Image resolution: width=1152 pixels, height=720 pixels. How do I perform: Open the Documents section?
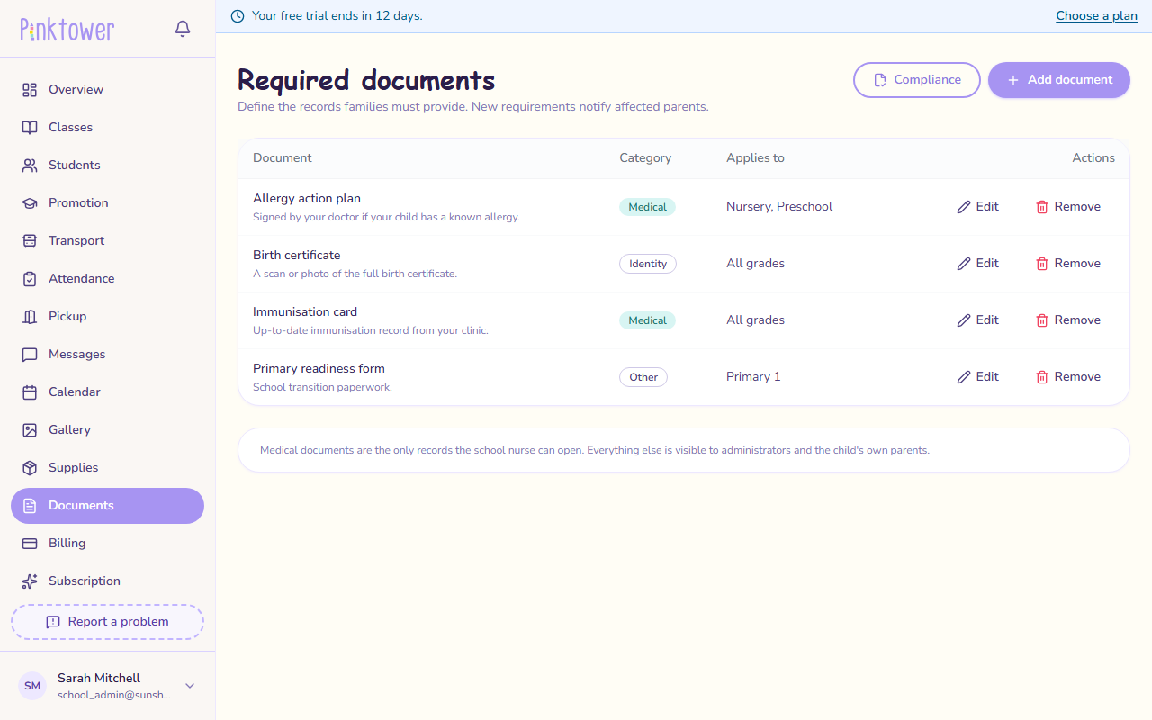pyautogui.click(x=108, y=506)
